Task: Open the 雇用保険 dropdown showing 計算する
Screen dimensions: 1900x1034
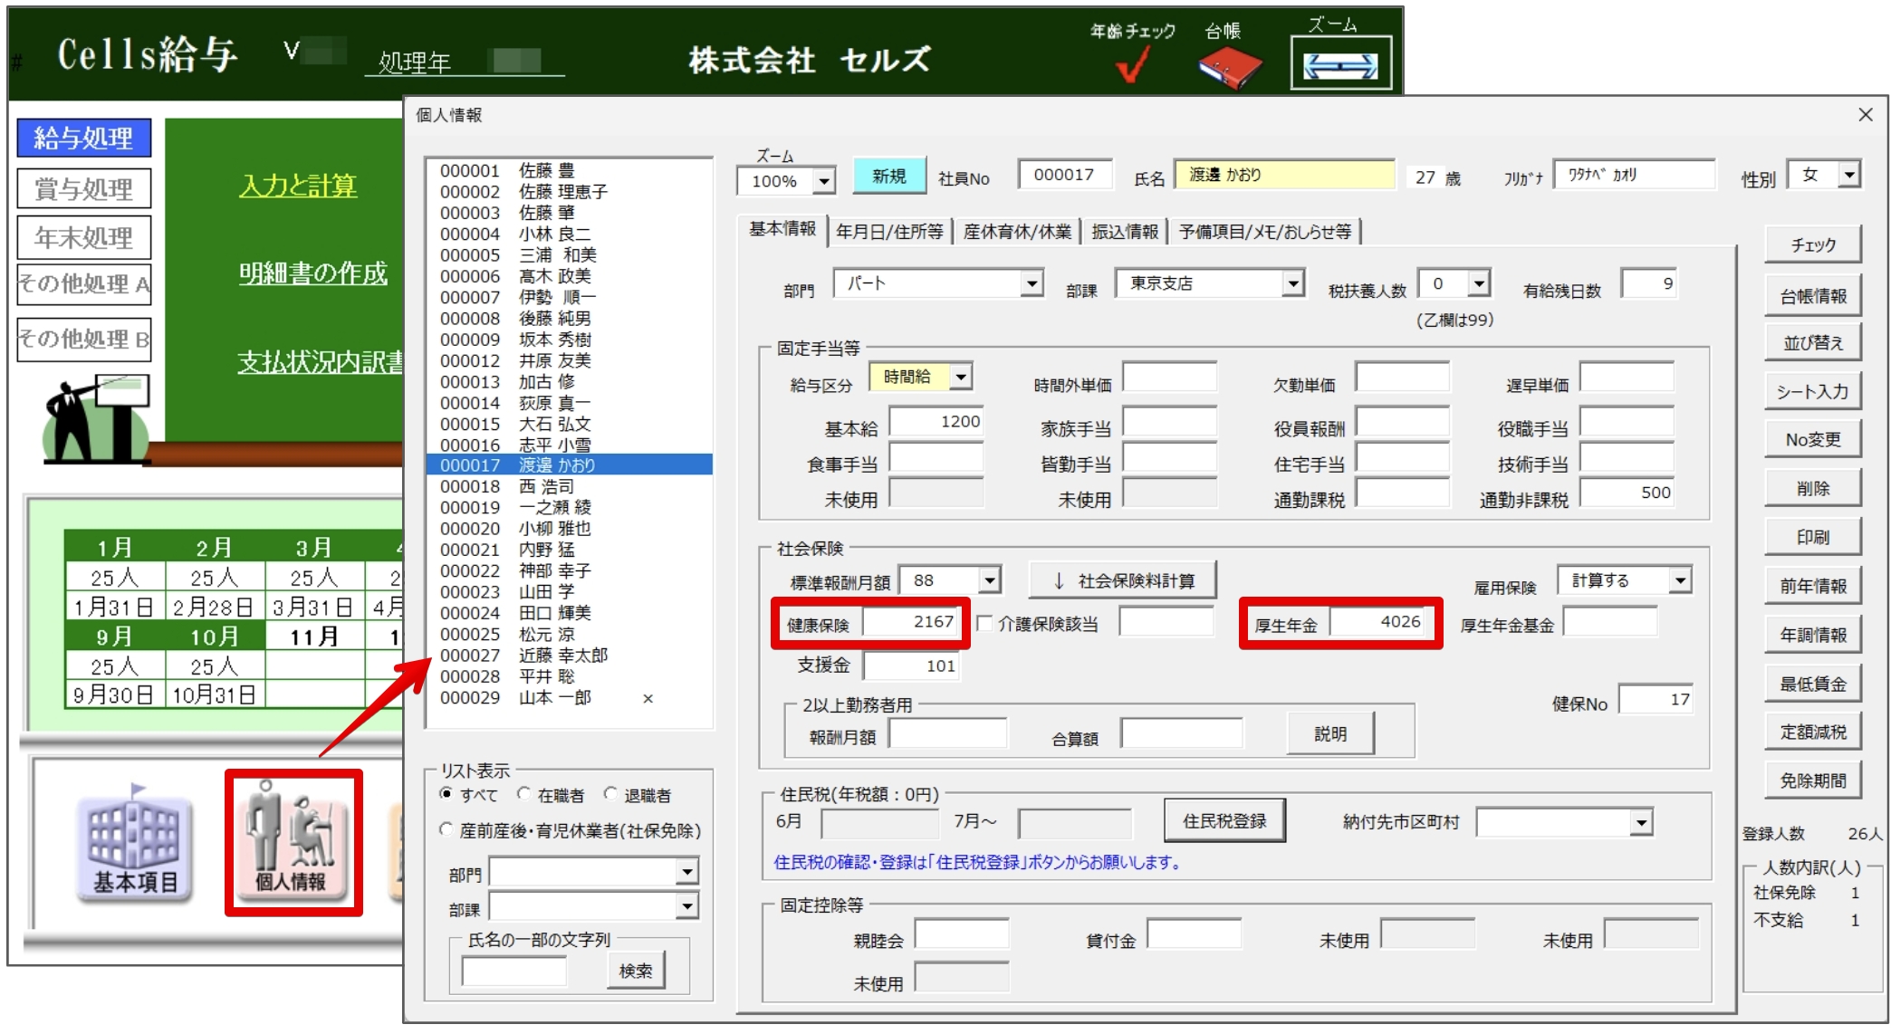Action: (x=1681, y=580)
